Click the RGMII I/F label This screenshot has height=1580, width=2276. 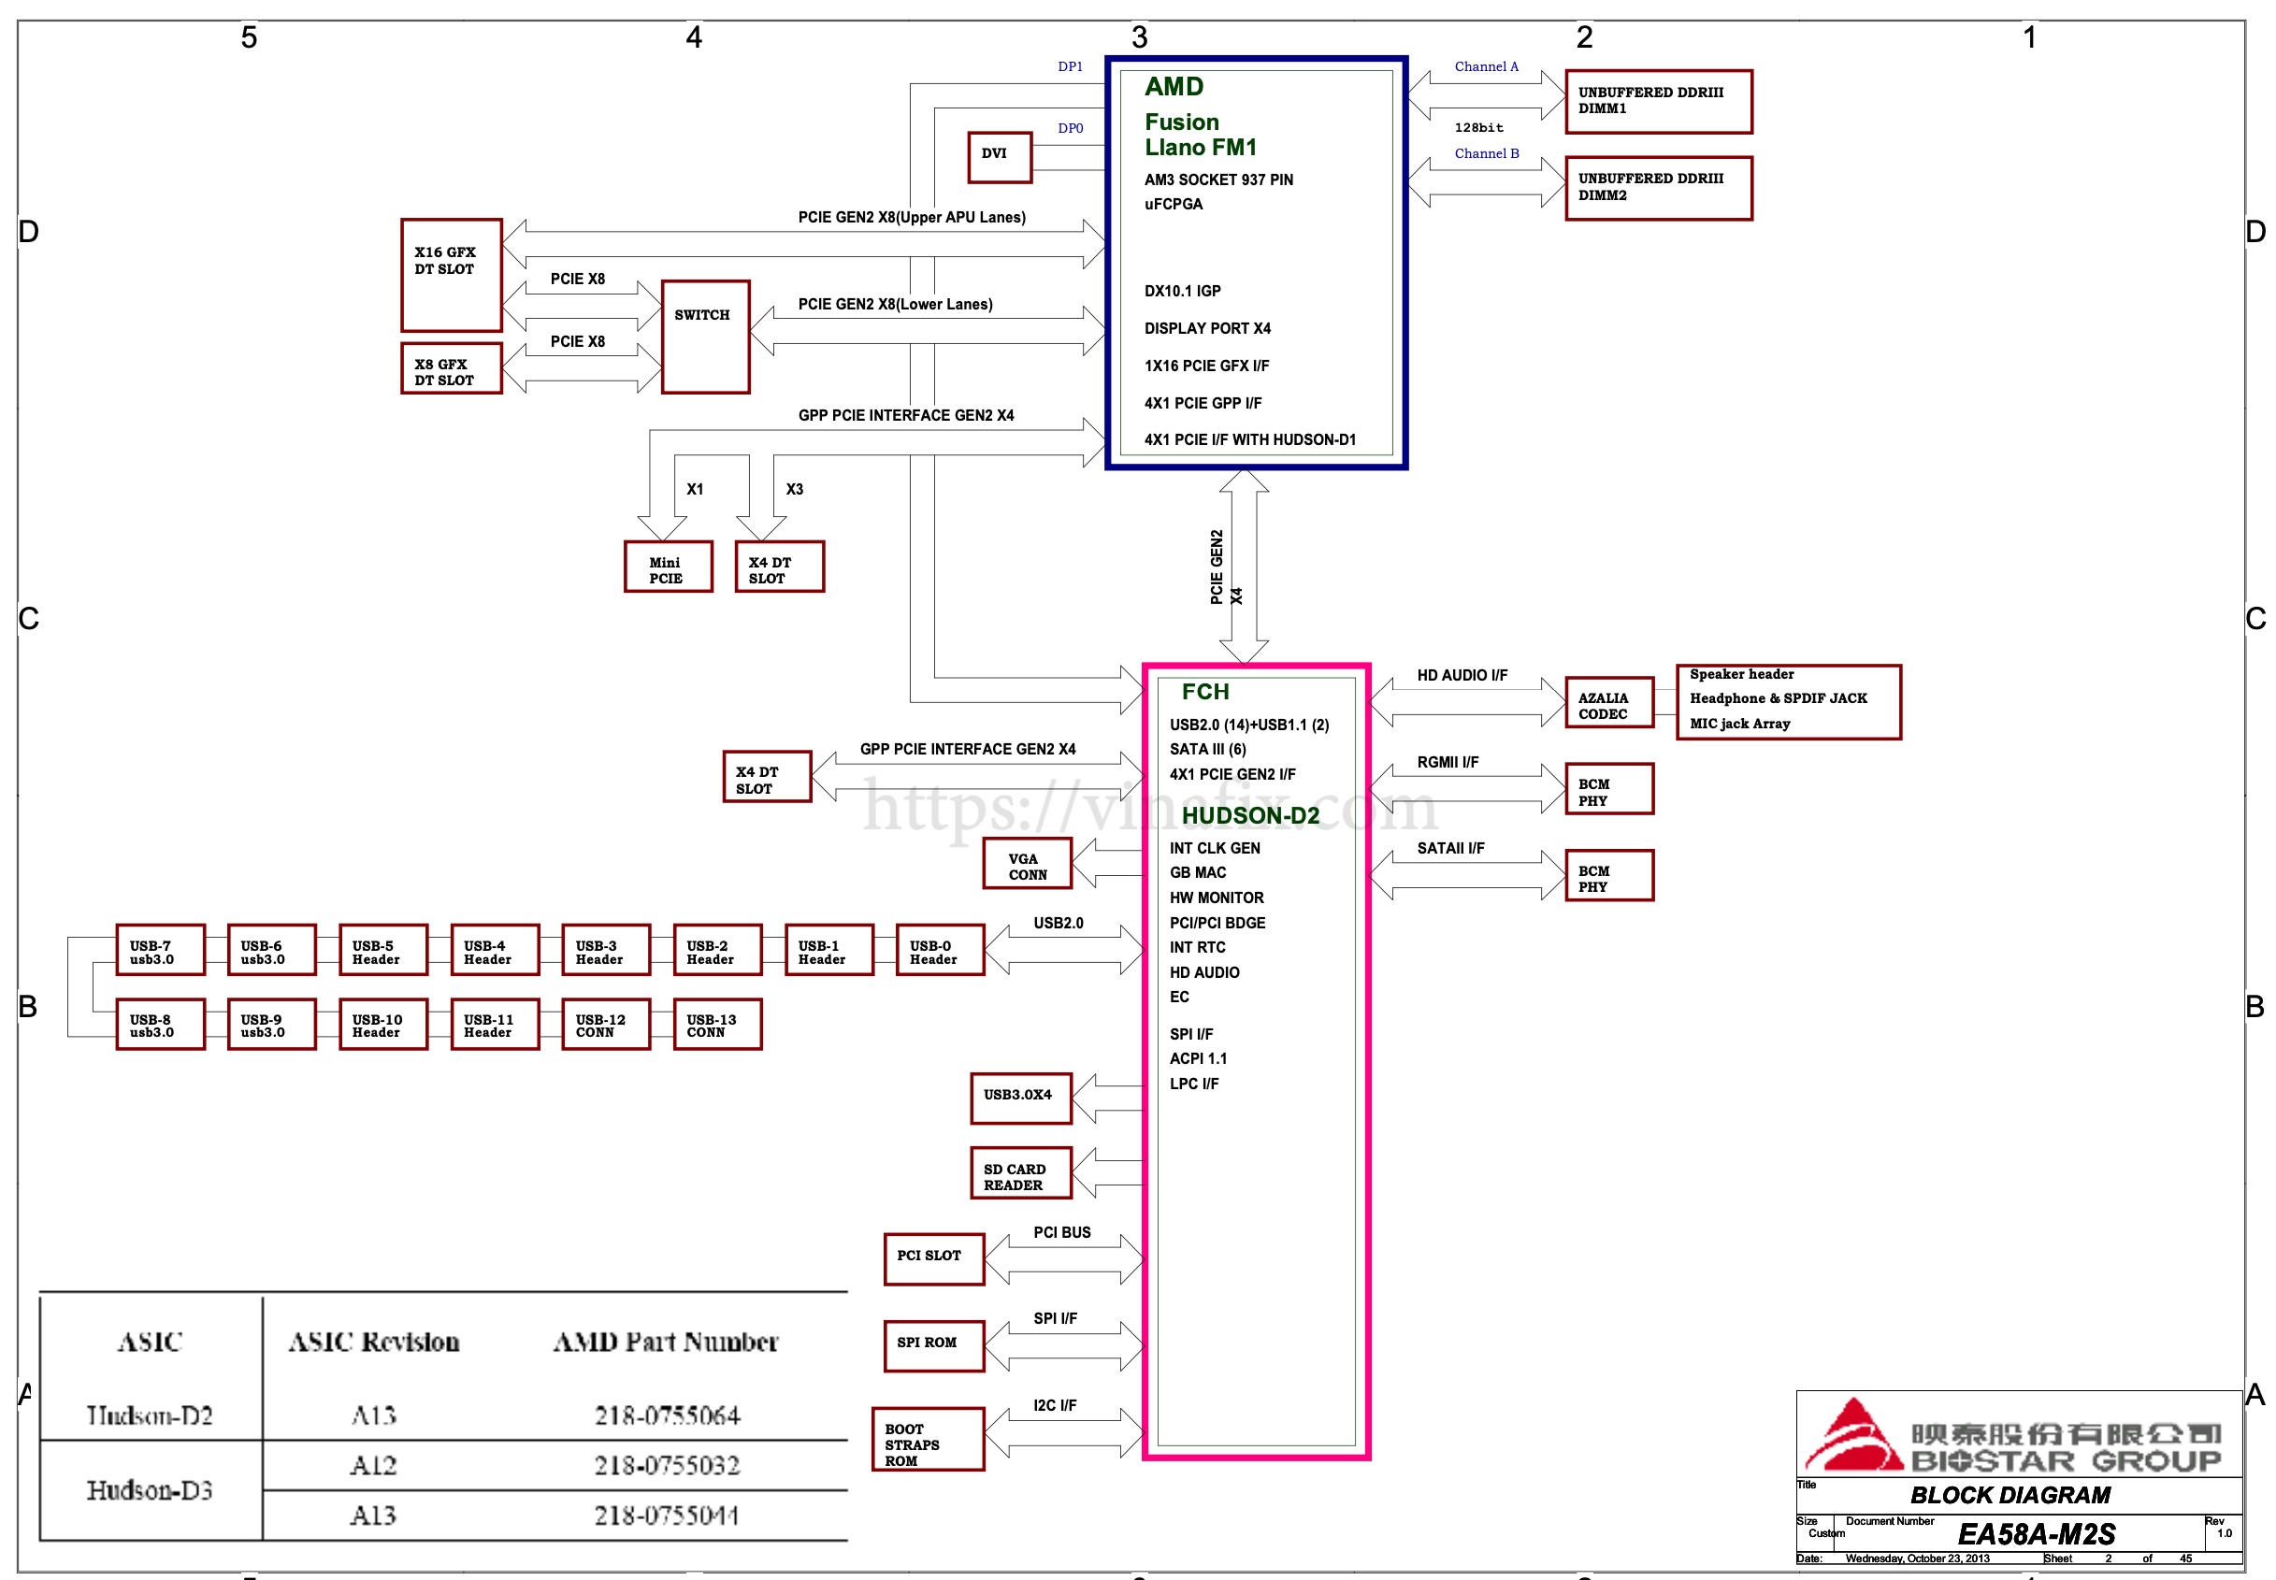pyautogui.click(x=1447, y=762)
